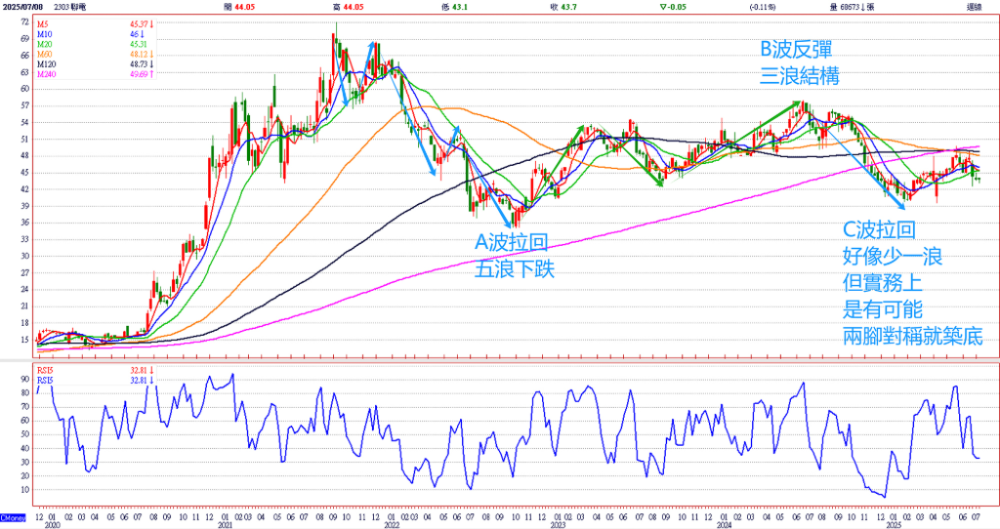Toggle the M10 moving average legend
The image size is (1000, 529).
click(x=46, y=32)
